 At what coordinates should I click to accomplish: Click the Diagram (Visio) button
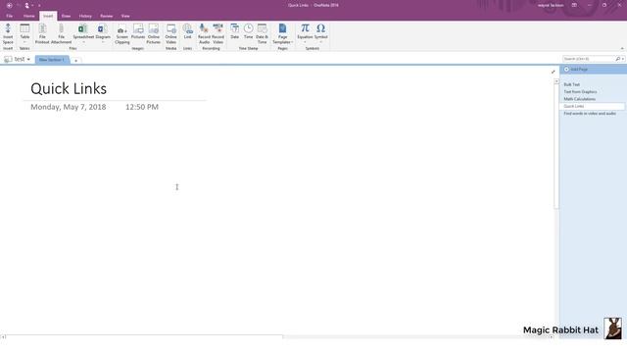pos(103,33)
